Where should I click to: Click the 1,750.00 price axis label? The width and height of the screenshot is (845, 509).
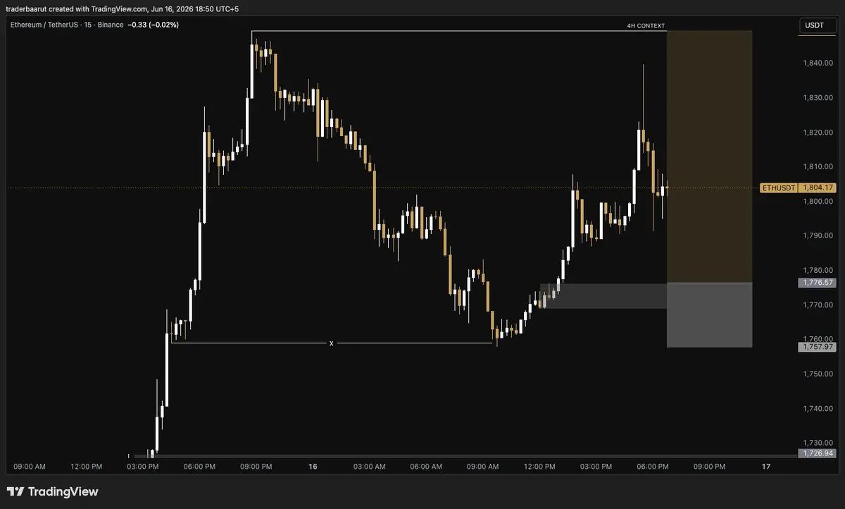tap(818, 374)
